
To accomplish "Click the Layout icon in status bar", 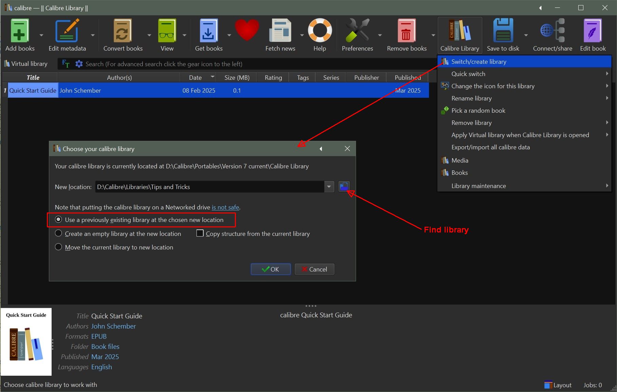I will point(558,385).
